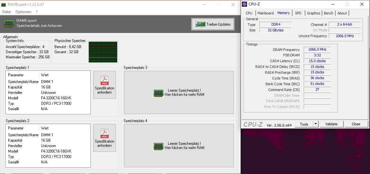Open the Graphics tab in CPU-Z

click(314, 13)
